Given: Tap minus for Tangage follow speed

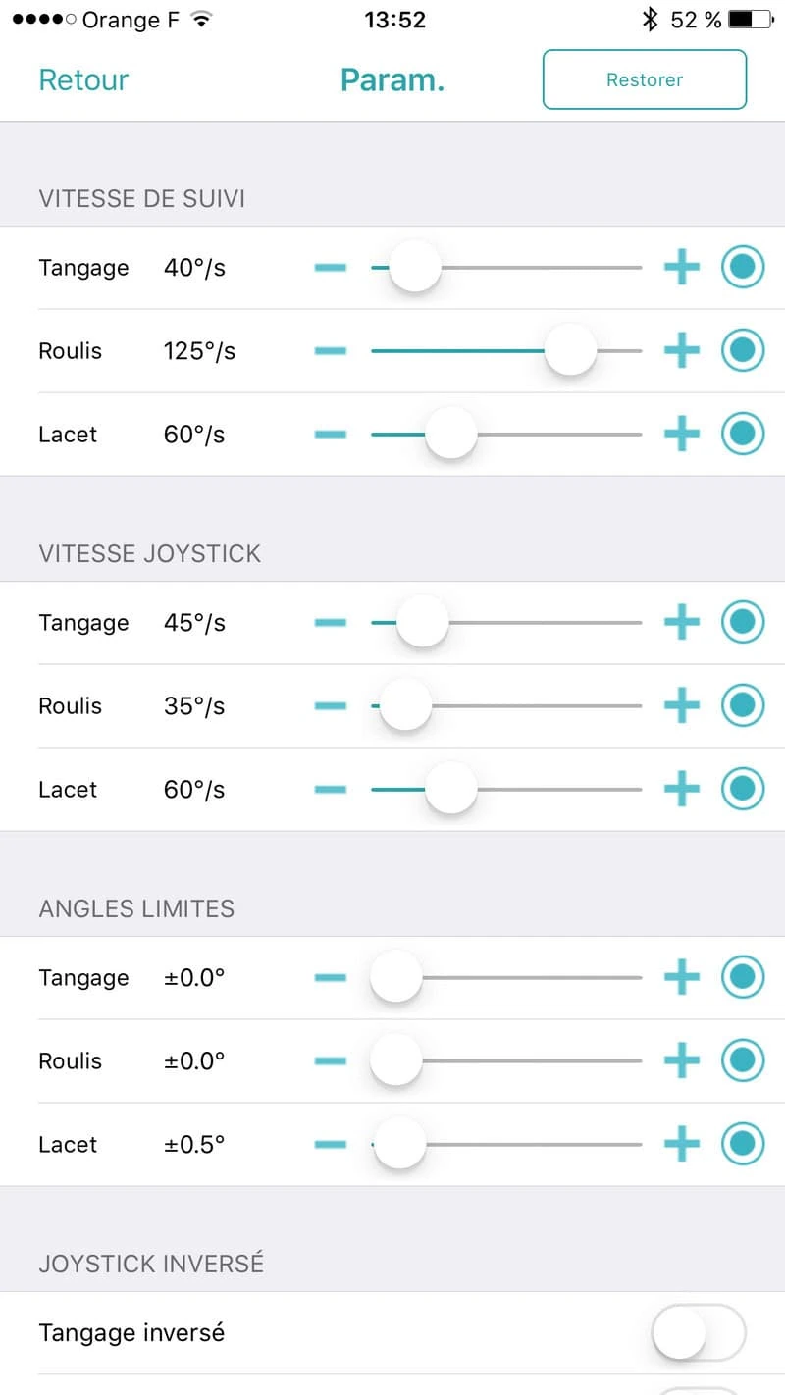Looking at the screenshot, I should 331,268.
